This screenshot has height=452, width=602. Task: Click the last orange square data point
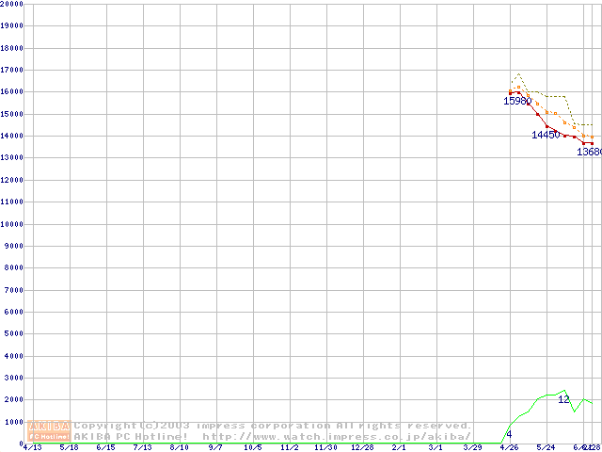point(592,137)
